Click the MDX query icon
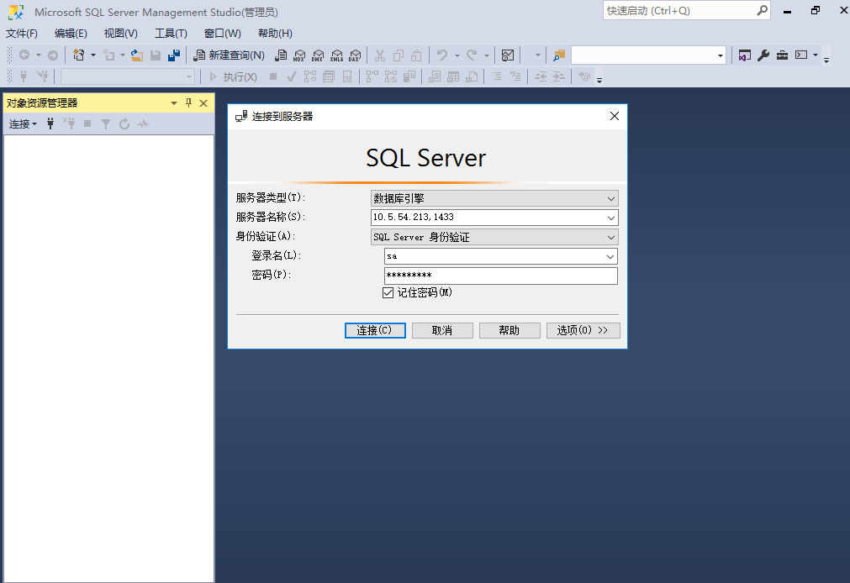Screen dimensions: 850x583 [x=299, y=55]
